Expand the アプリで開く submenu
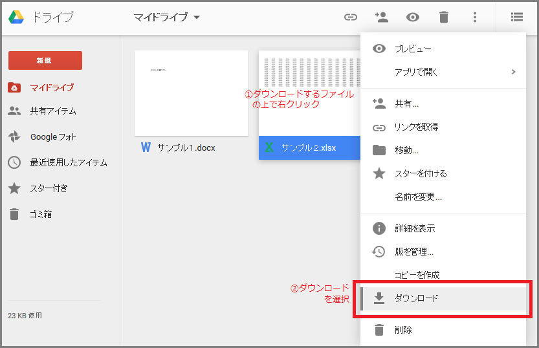 point(443,72)
